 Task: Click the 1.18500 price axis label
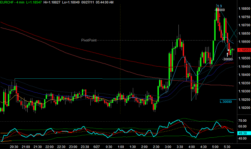(x=244, y=58)
